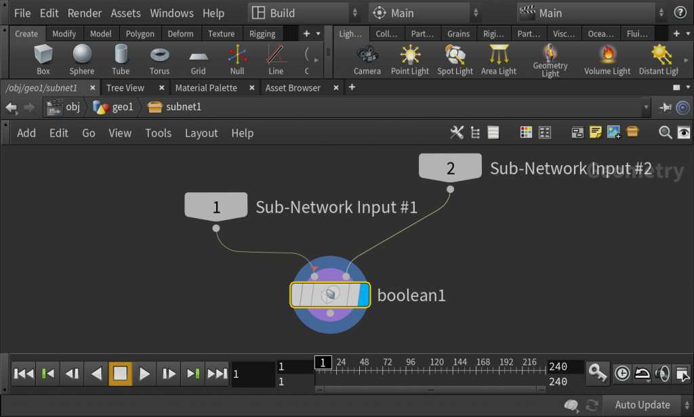Open network editor tools wrench icon

[456, 132]
